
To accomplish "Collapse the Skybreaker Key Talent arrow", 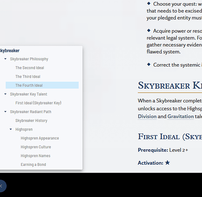I will point(5,94).
